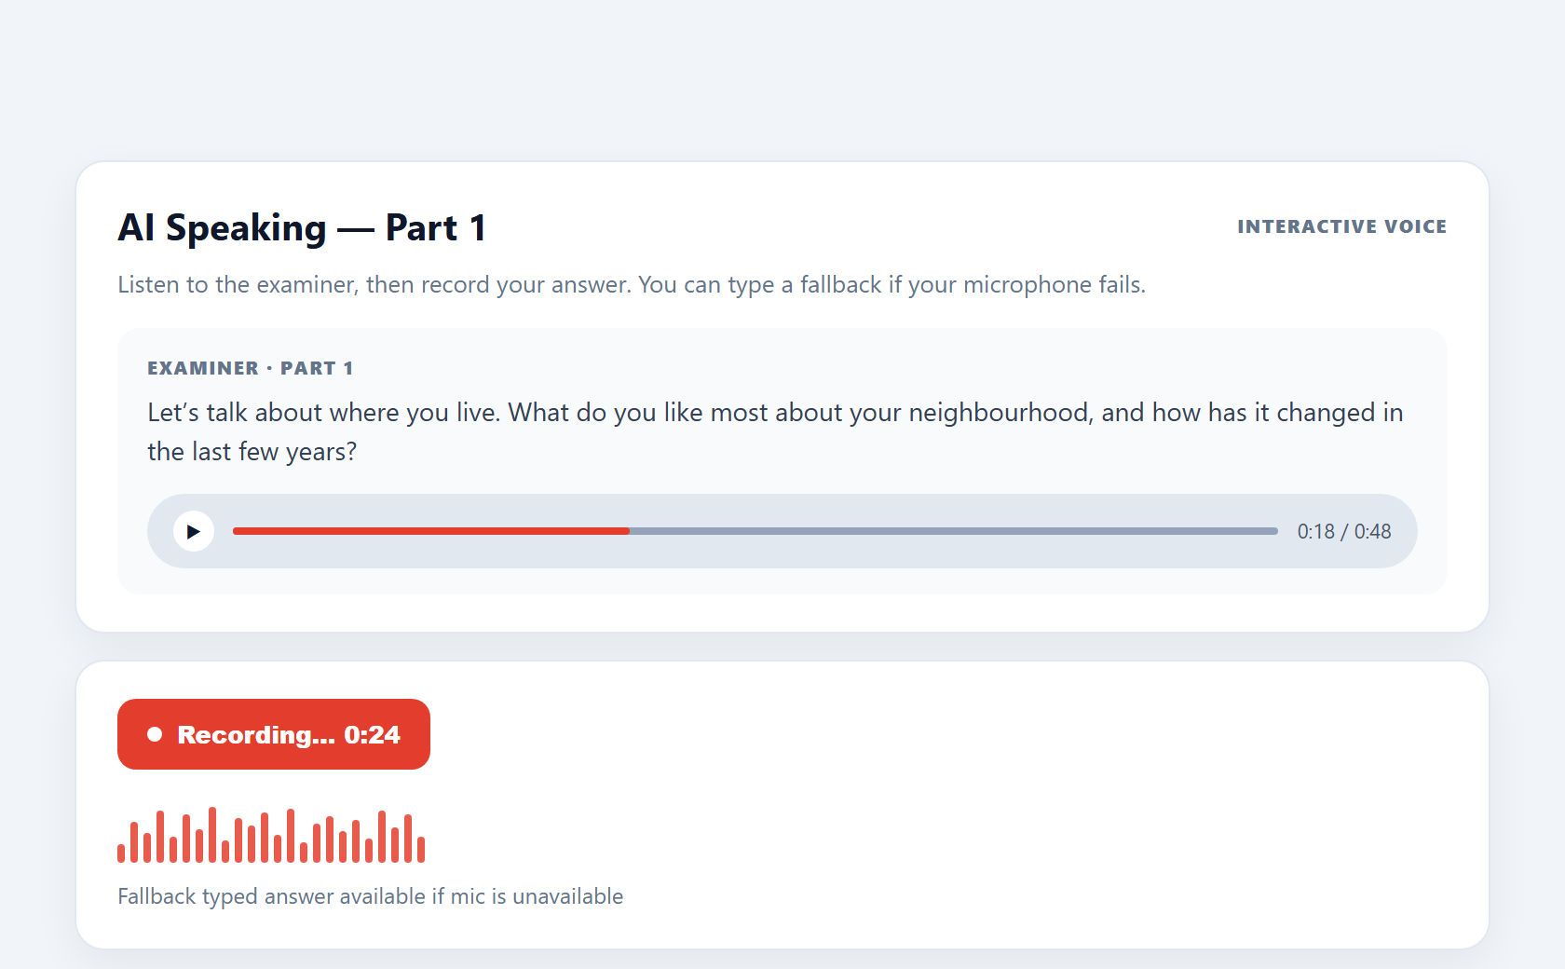Image resolution: width=1565 pixels, height=969 pixels.
Task: Click the last bar of the red waveform
Action: 421,849
